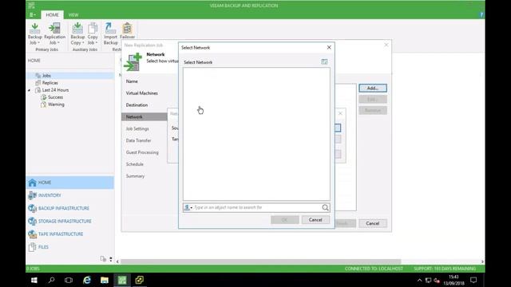511x287 pixels.
Task: Click Cancel in New Replication Job wizard
Action: 373,223
